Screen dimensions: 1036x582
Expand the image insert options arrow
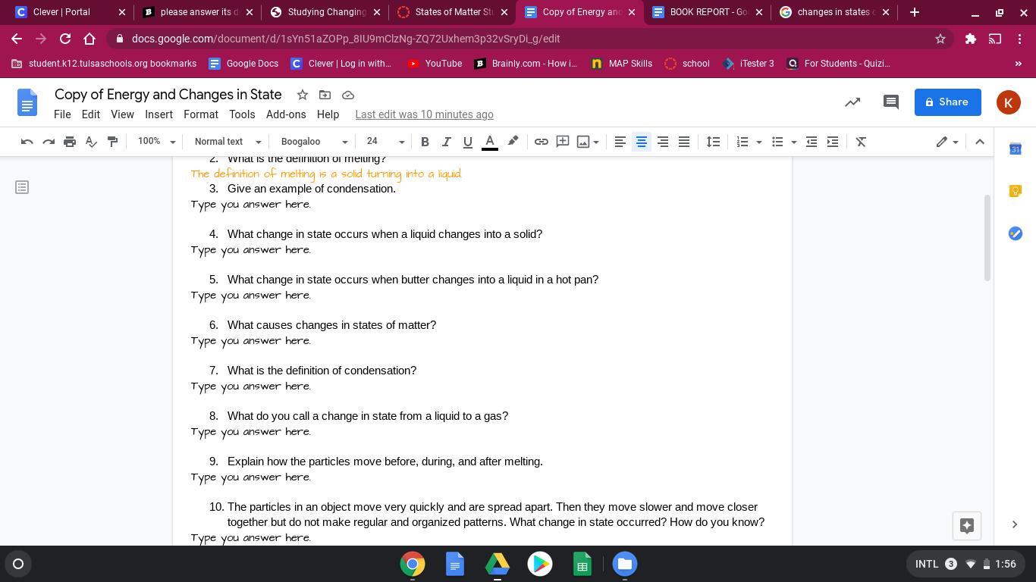coord(596,142)
